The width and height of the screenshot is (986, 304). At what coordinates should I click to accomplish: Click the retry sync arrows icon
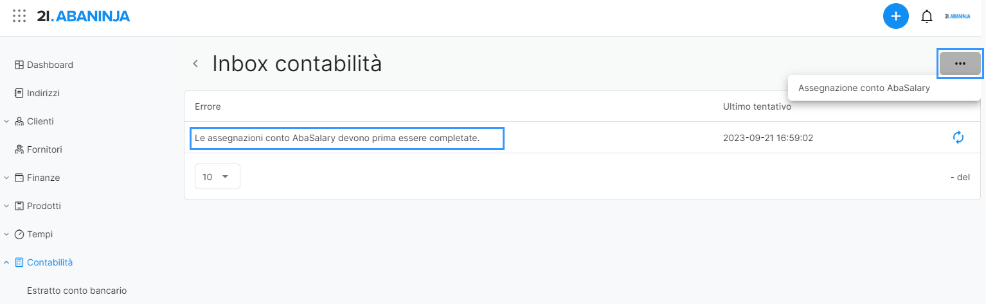[958, 137]
